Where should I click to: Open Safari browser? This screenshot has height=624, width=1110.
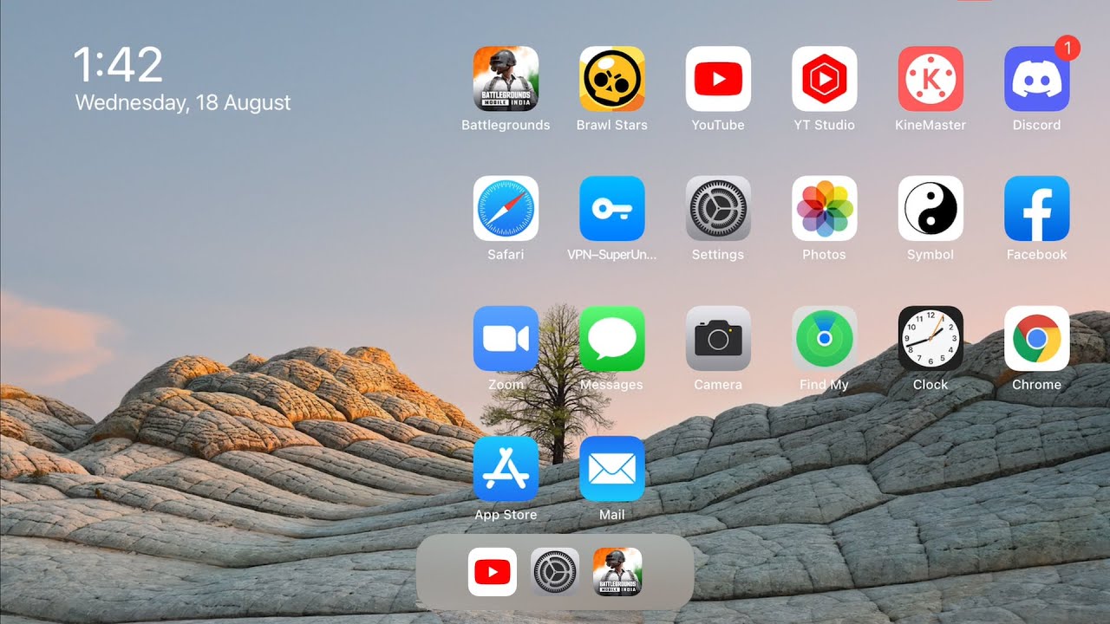[x=506, y=209]
